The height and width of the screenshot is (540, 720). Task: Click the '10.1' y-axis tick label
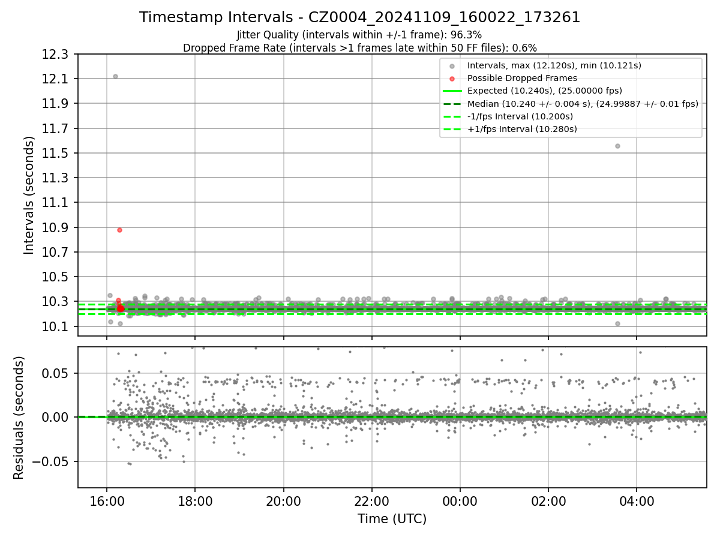(56, 326)
